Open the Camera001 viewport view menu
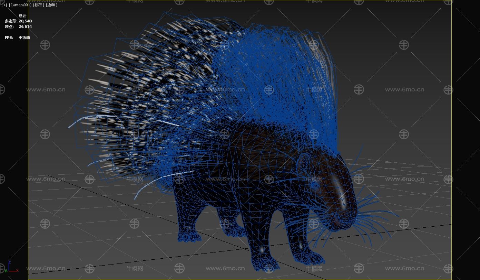The width and height of the screenshot is (480, 280). click(x=20, y=5)
